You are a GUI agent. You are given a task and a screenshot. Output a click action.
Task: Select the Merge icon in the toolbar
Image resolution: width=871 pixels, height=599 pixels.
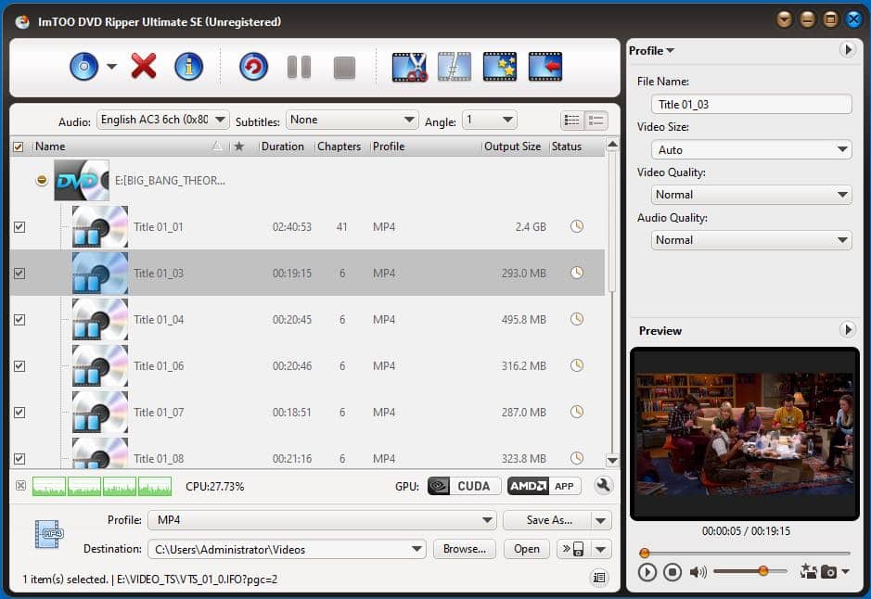[x=546, y=67]
